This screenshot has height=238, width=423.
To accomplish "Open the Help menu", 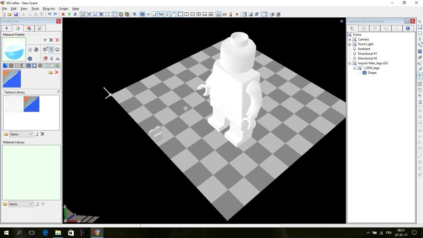I will pos(75,8).
